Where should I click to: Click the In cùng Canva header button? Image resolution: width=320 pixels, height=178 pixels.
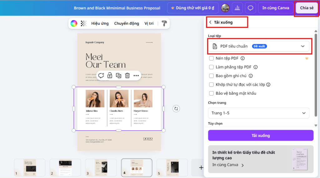(276, 8)
